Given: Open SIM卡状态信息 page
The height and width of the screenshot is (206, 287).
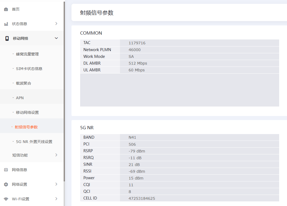Looking at the screenshot, I should [x=29, y=69].
